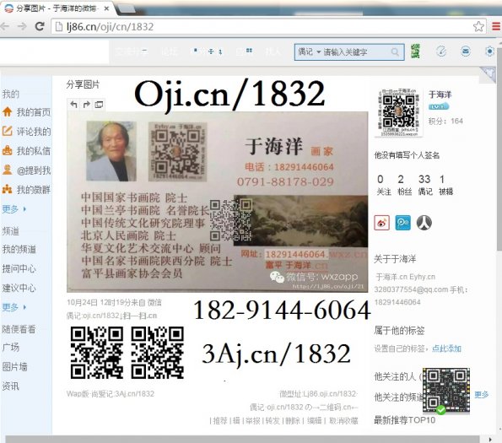502x443 pixels.
Task: Open the Chrome menu hamburger icon
Action: coord(496,26)
